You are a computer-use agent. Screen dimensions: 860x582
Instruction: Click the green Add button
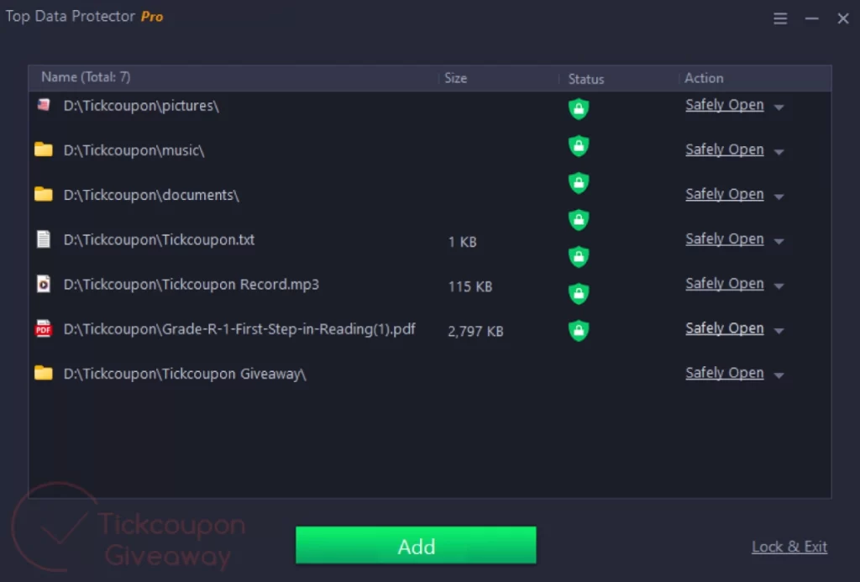coord(416,547)
